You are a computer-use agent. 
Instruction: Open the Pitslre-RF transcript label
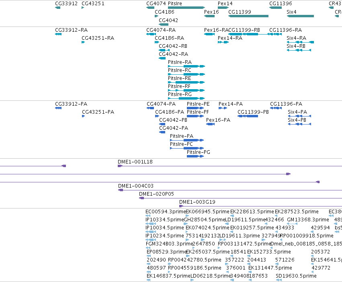tap(179, 86)
